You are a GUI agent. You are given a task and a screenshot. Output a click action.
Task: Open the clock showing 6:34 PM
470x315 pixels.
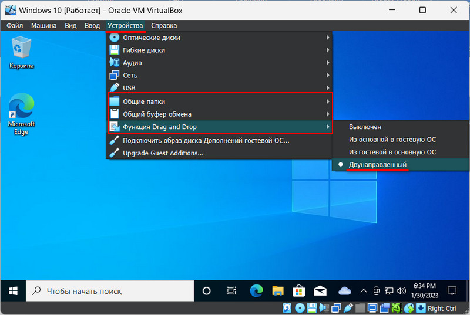(x=425, y=291)
